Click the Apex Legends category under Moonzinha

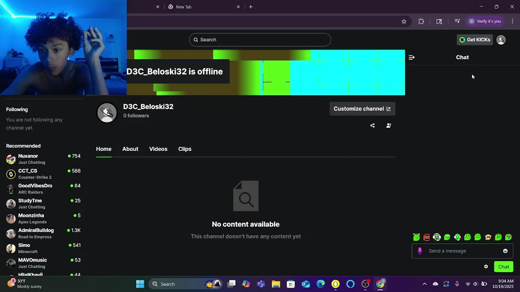(x=32, y=222)
